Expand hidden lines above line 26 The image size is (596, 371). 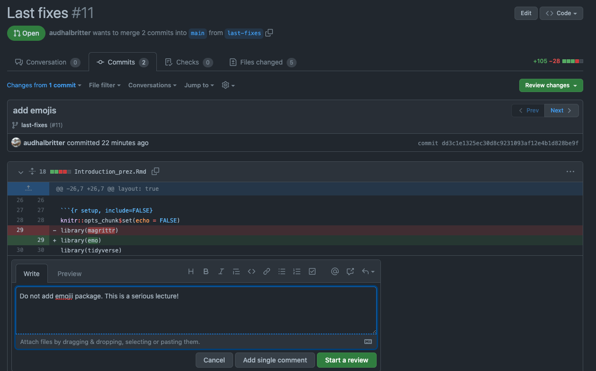click(28, 188)
